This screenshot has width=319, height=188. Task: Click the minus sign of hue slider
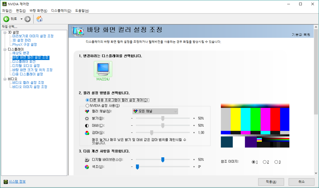coord(132,167)
